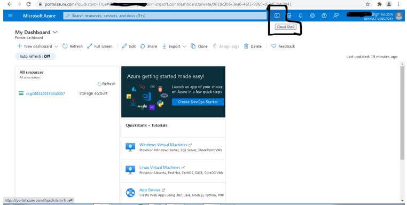The height and width of the screenshot is (205, 407).
Task: Delete the dashboard
Action: point(253,46)
